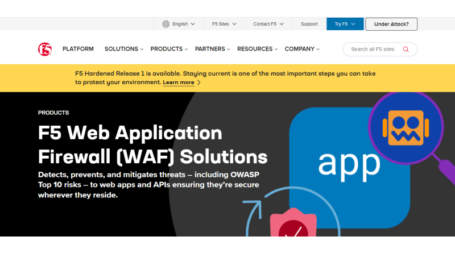Go to the Support link
Image resolution: width=455 pixels, height=253 pixels.
tap(309, 24)
